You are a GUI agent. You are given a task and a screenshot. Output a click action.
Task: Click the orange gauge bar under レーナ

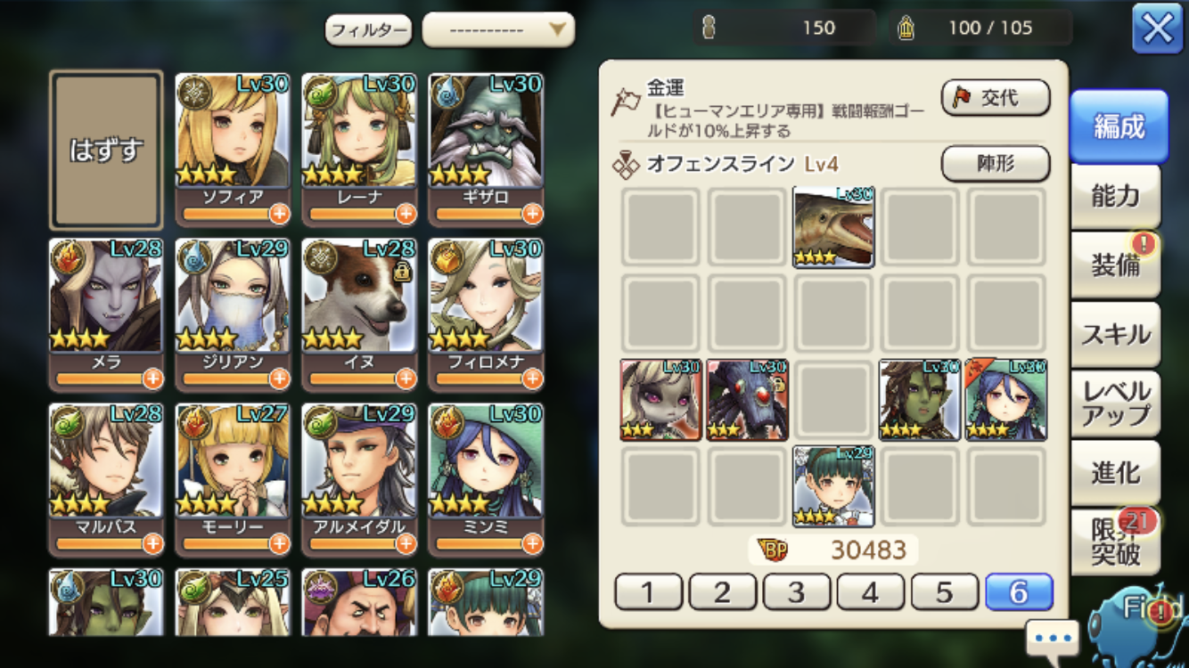tap(348, 214)
